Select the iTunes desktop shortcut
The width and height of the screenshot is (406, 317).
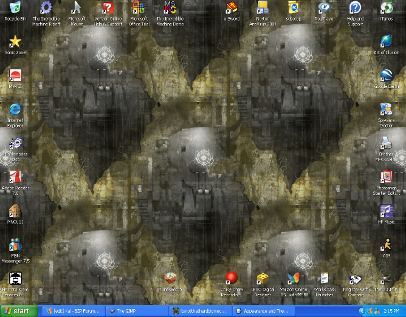pos(387,8)
